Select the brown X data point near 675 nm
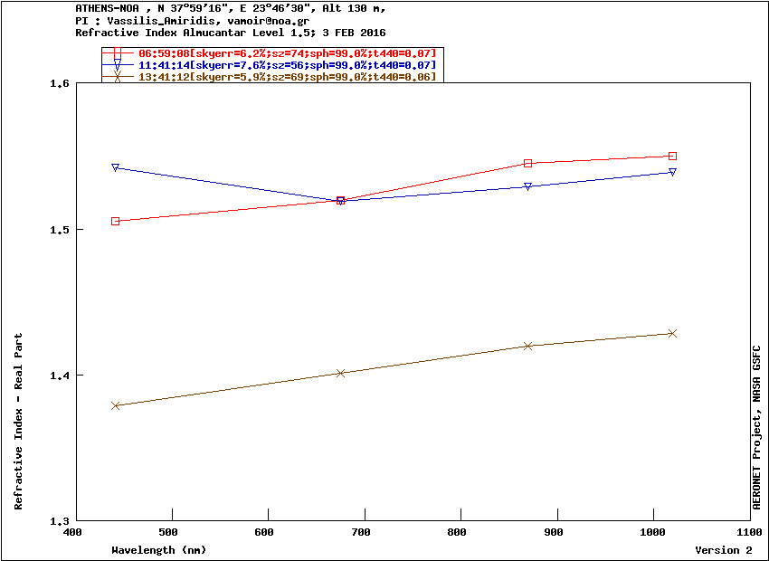The width and height of the screenshot is (769, 561). click(341, 373)
